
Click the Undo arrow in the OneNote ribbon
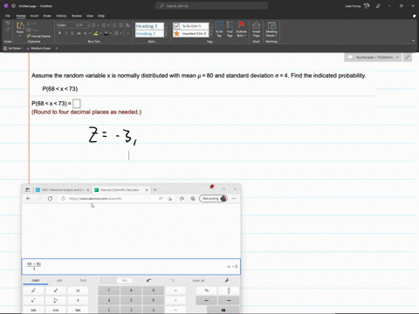tap(8, 24)
